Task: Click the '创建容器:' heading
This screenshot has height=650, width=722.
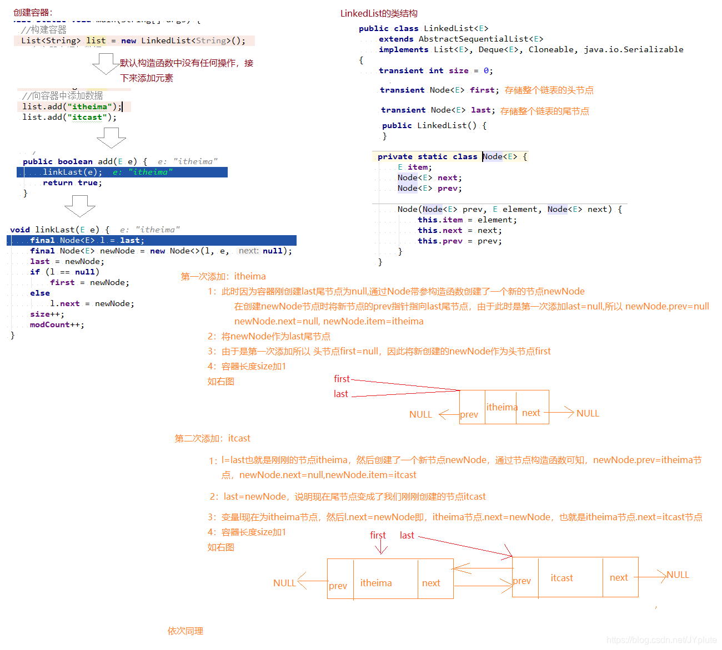Action: (x=33, y=12)
